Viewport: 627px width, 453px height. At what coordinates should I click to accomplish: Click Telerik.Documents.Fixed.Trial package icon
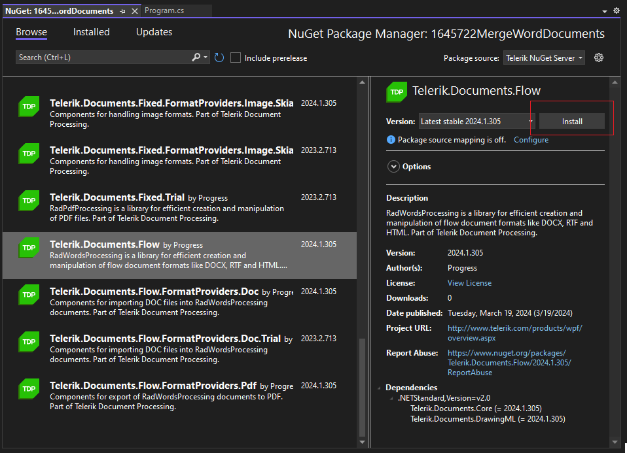point(29,201)
